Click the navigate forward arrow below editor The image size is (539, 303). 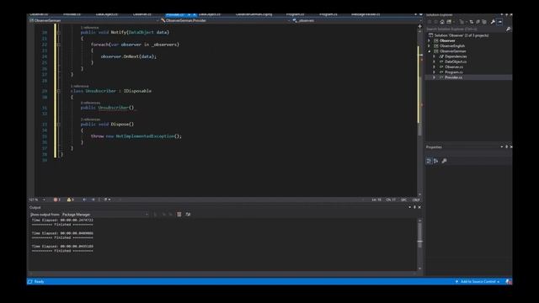pos(93,199)
